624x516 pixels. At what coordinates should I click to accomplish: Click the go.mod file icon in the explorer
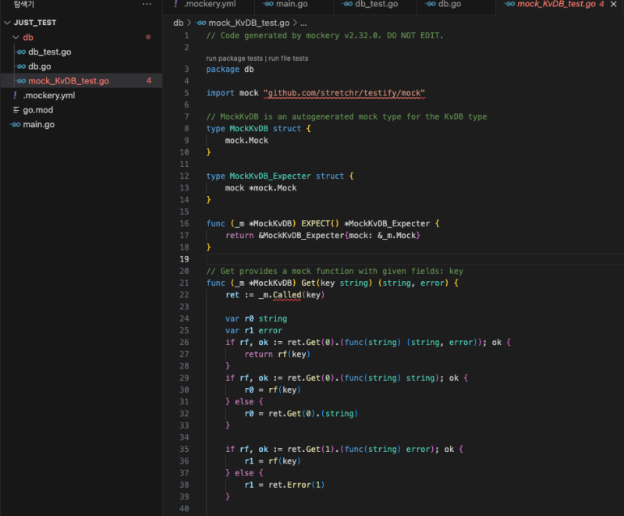click(x=15, y=110)
